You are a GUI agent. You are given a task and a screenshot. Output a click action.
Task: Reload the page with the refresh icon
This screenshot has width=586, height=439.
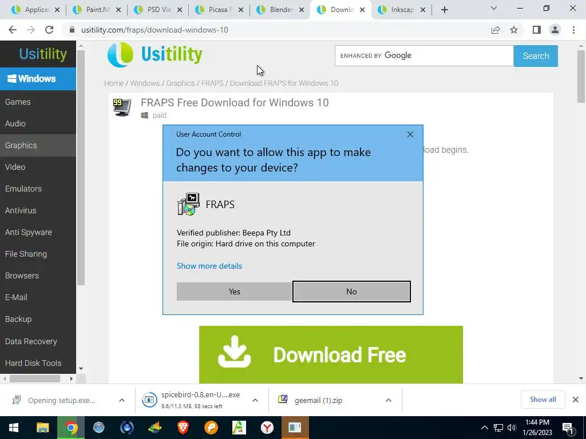[49, 30]
